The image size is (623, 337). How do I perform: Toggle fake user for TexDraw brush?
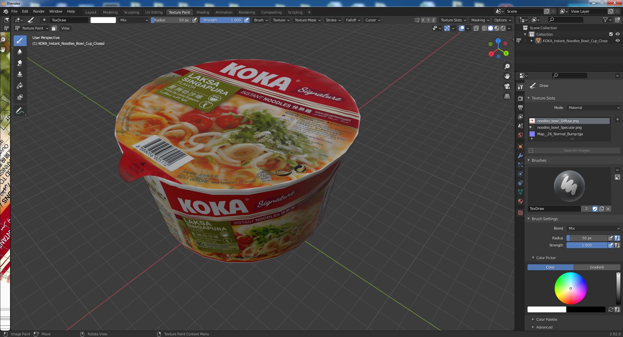tap(595, 209)
